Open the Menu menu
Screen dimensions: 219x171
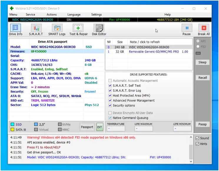[13, 14]
